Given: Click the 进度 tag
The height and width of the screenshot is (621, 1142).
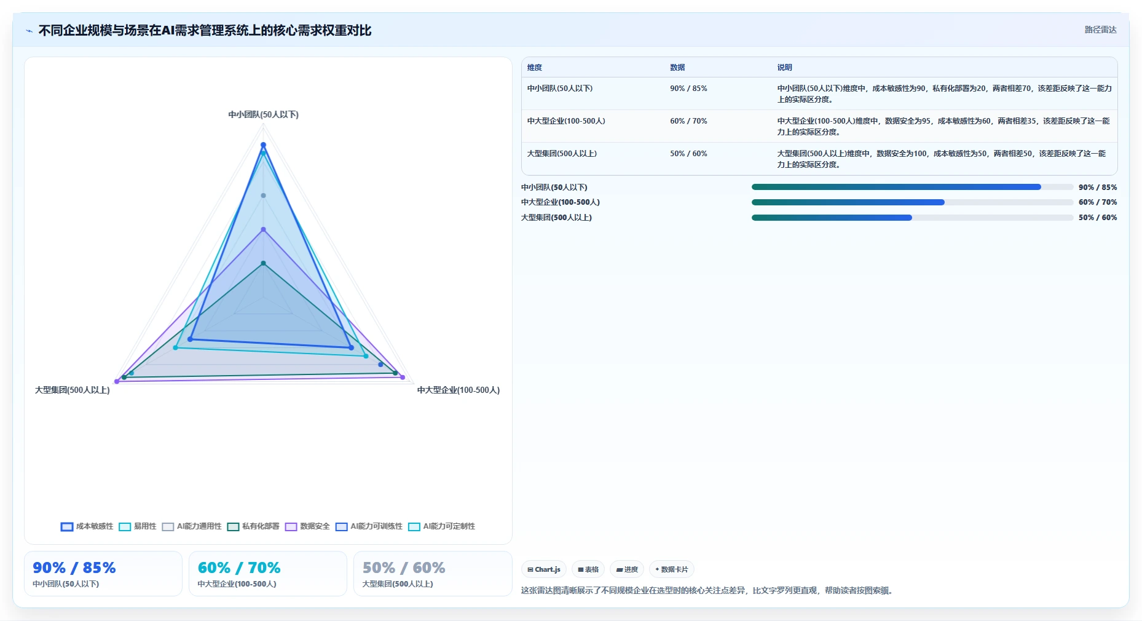Looking at the screenshot, I should [x=627, y=569].
